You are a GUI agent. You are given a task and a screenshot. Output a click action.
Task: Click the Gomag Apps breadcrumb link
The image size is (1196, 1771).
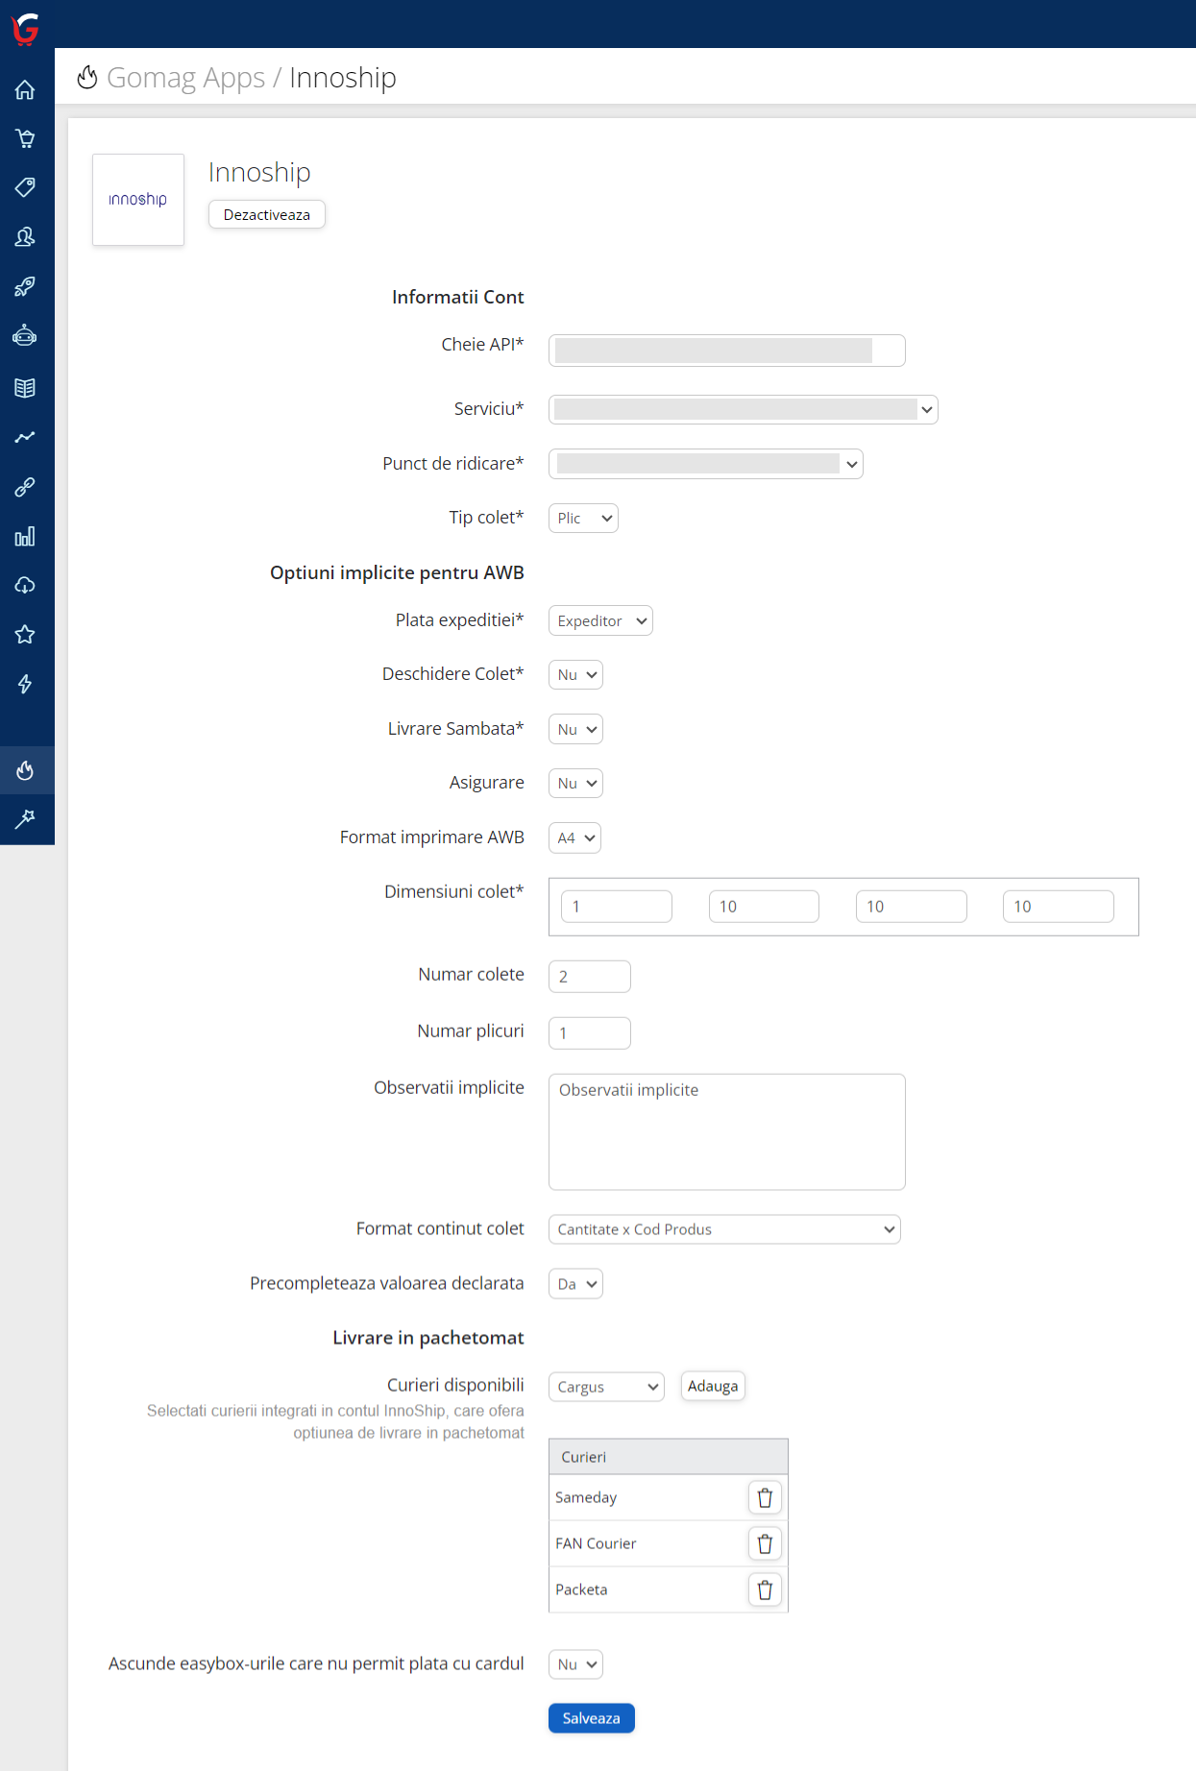coord(185,78)
